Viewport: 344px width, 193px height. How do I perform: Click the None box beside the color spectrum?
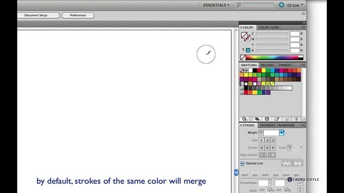point(243,57)
